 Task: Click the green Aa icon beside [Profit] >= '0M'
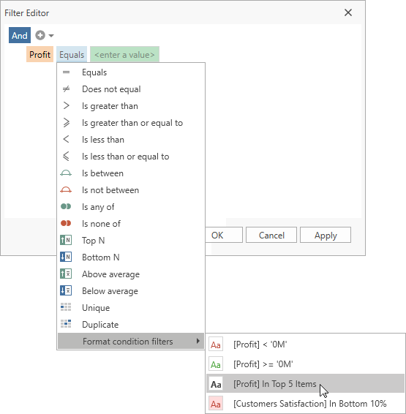click(216, 364)
